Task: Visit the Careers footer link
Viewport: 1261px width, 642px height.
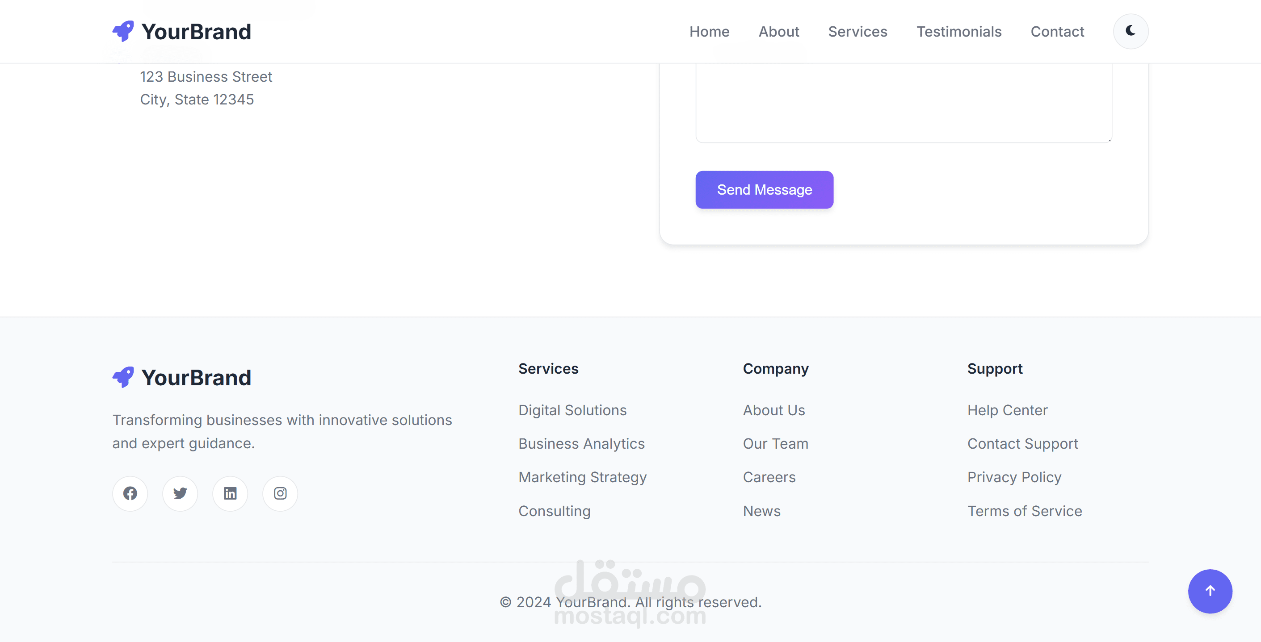Action: [769, 477]
